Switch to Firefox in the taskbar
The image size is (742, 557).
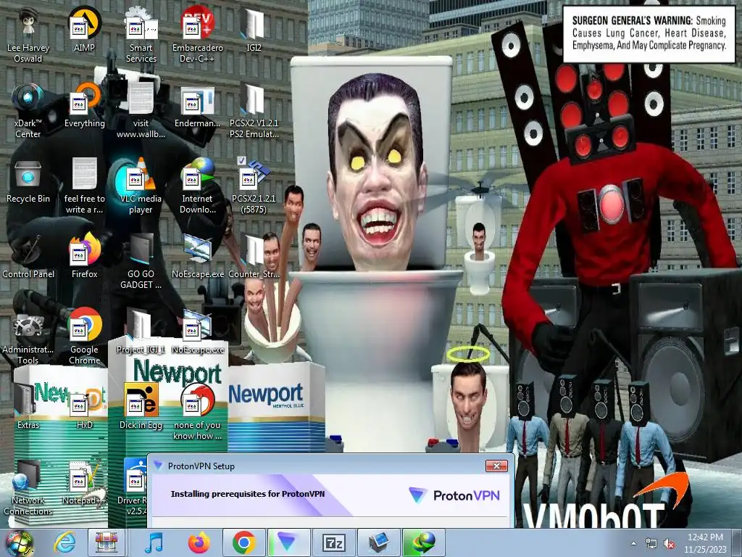pos(199,542)
